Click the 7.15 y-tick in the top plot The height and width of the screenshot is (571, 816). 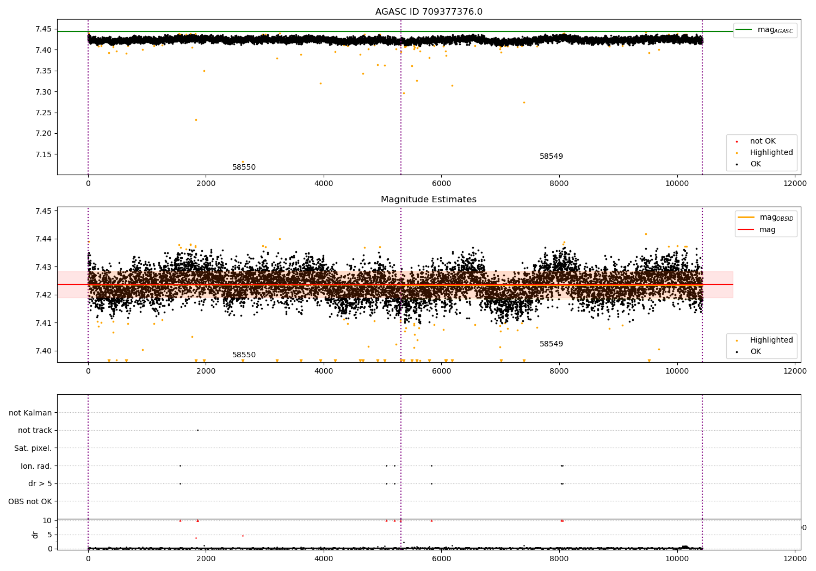click(x=44, y=154)
